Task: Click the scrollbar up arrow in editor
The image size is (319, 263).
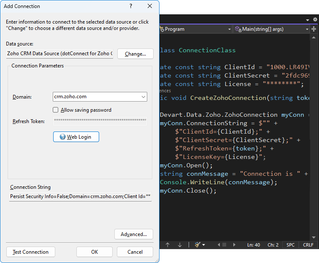Action: (x=314, y=38)
